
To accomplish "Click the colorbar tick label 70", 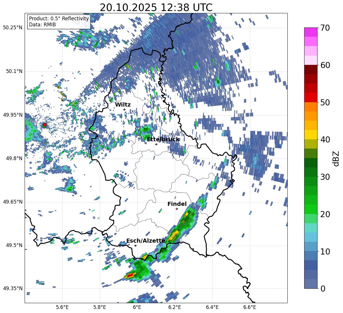I will click(x=325, y=28).
